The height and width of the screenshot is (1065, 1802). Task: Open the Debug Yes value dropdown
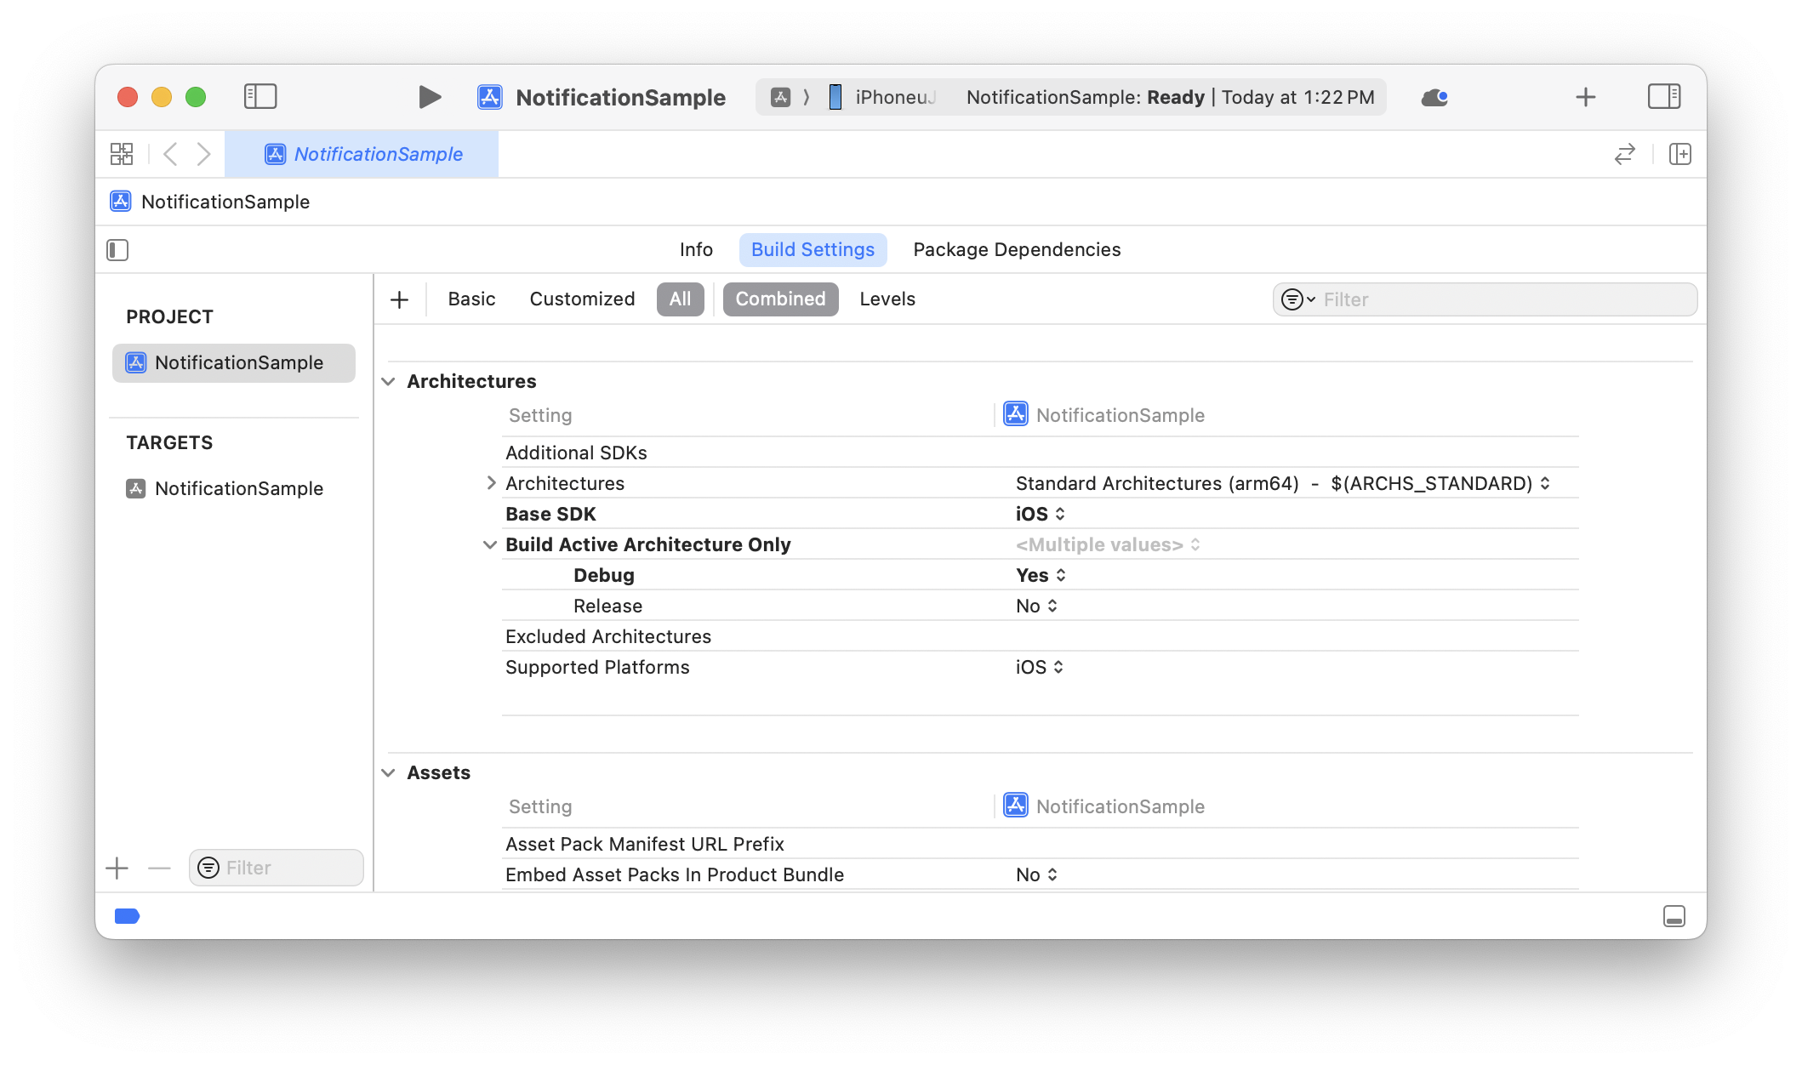1041,576
